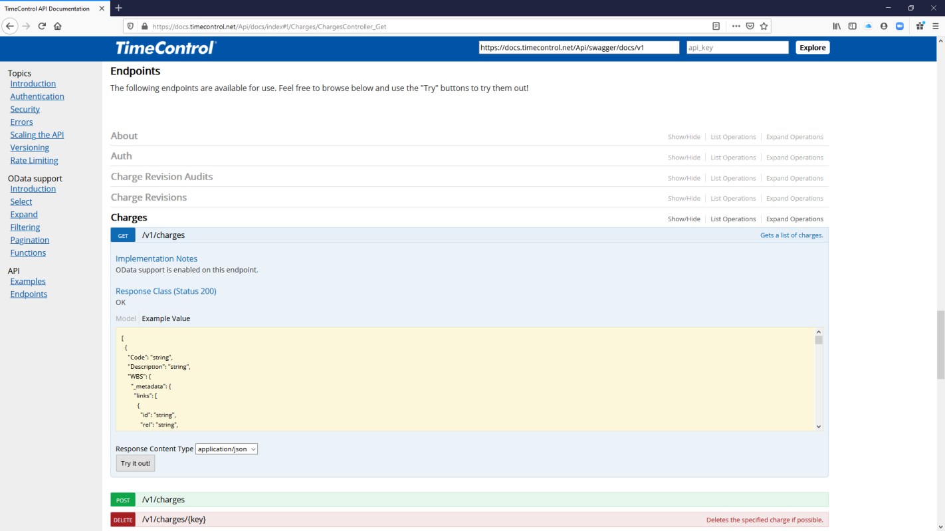Expand the POST /v1/charges operation path

tap(163, 500)
